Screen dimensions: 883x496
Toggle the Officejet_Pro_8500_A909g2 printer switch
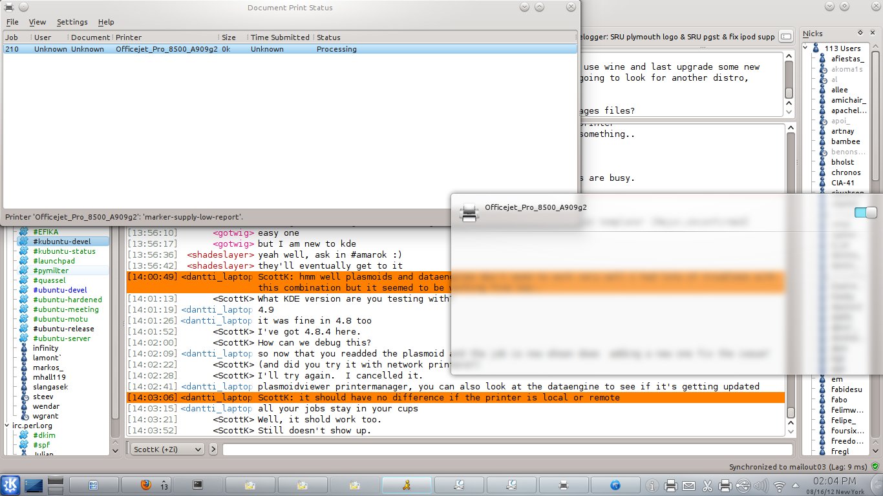tap(866, 212)
